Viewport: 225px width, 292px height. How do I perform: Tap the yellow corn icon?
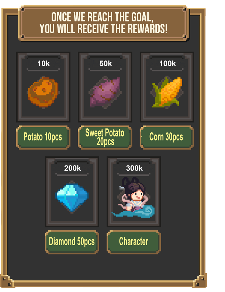coord(167,92)
